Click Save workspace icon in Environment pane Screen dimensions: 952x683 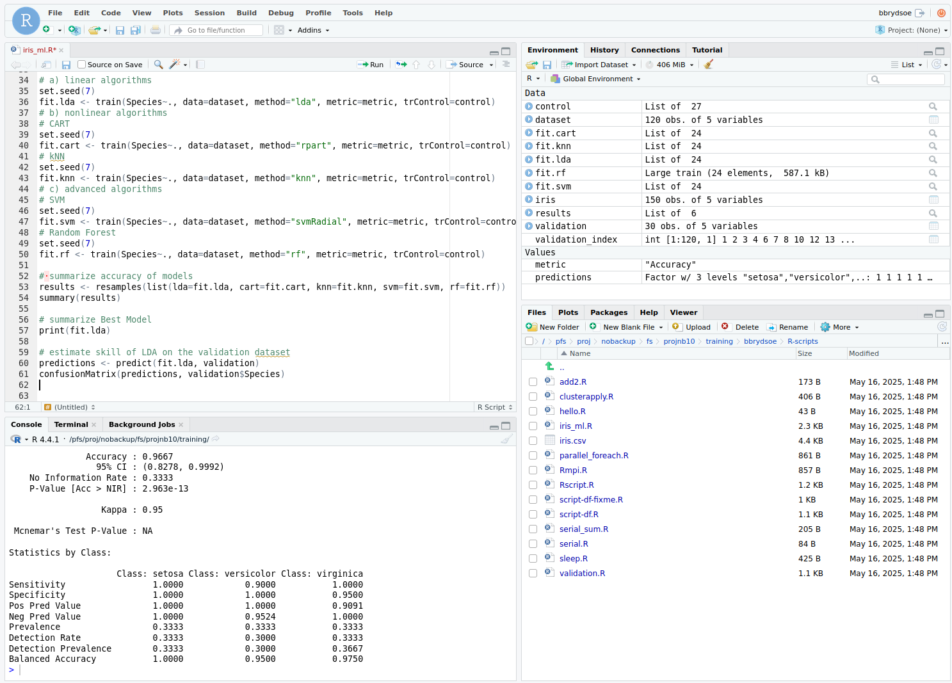[547, 65]
